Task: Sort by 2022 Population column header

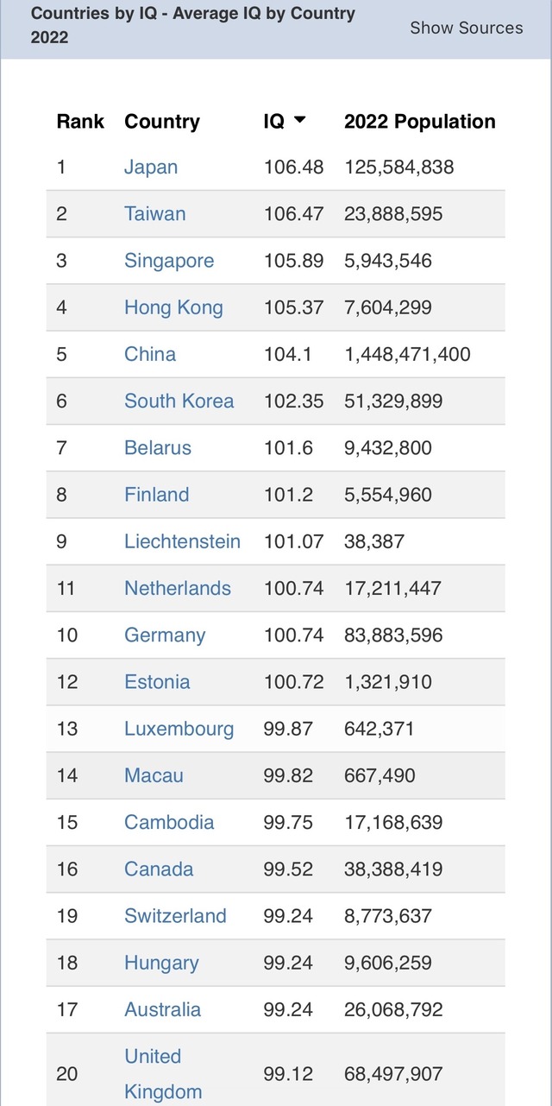Action: pos(419,122)
